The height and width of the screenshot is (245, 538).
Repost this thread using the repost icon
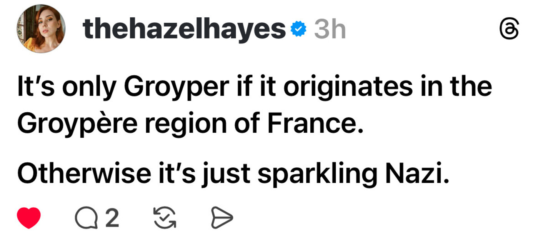pos(164,218)
